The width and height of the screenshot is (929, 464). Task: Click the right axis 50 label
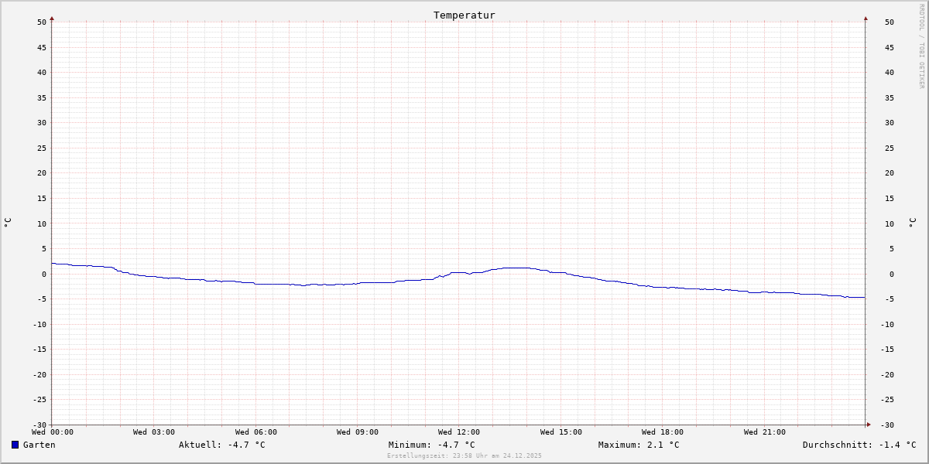(889, 22)
